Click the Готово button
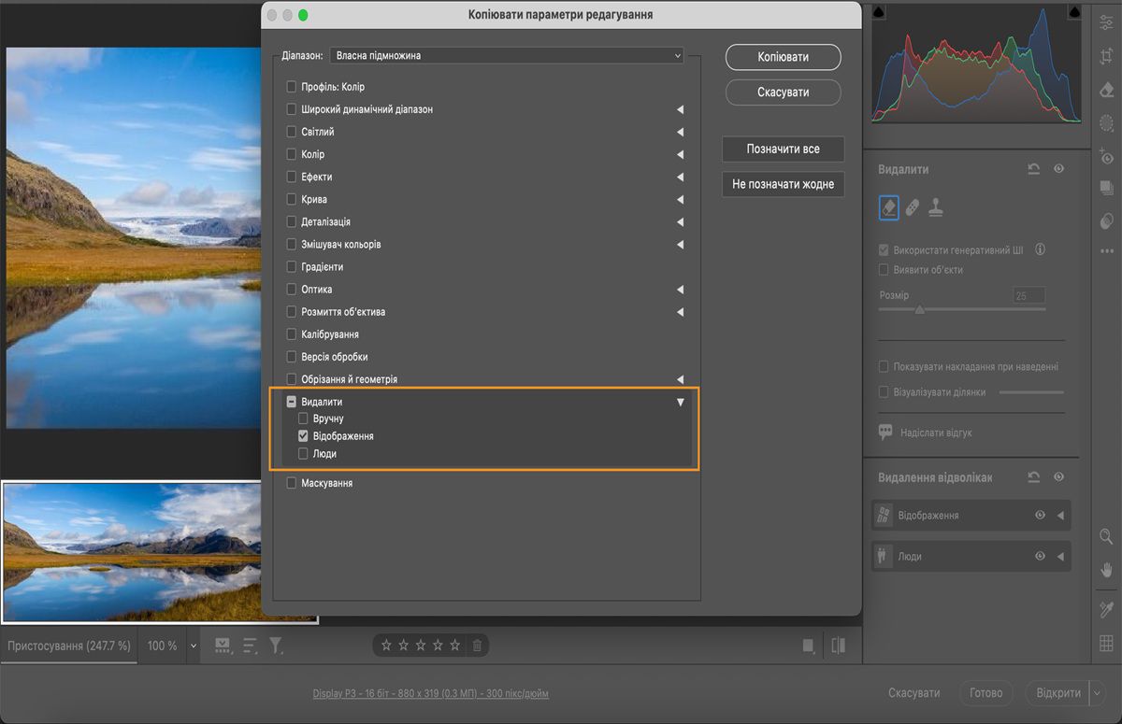The image size is (1122, 724). point(986,693)
